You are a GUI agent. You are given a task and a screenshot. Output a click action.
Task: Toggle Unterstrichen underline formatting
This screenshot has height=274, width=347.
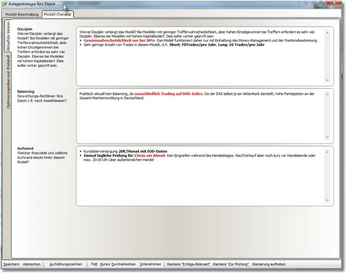pos(150,264)
